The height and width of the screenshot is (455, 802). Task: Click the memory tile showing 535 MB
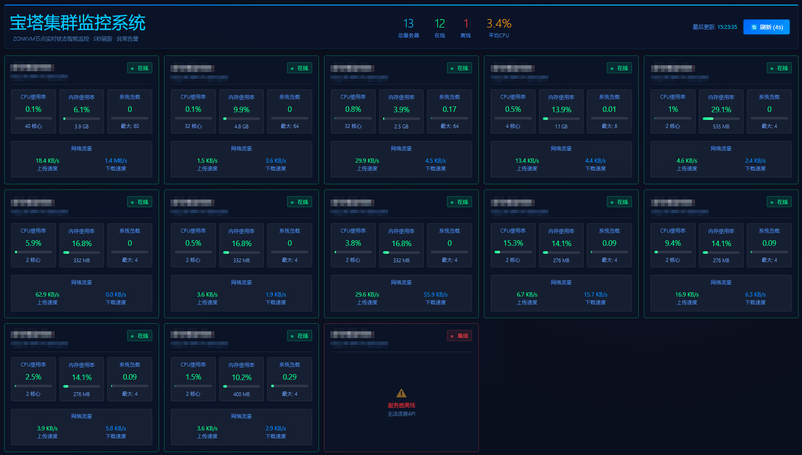(x=721, y=111)
